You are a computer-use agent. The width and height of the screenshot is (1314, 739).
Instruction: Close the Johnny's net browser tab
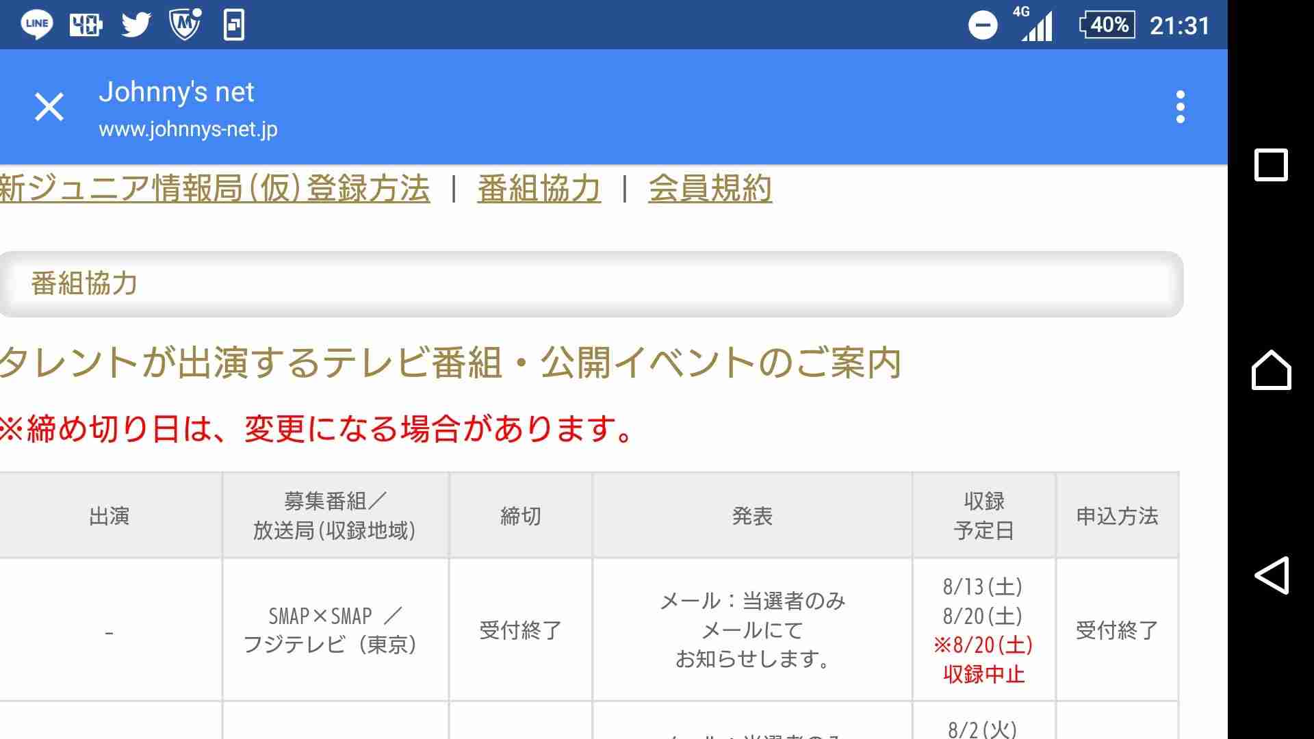click(49, 107)
